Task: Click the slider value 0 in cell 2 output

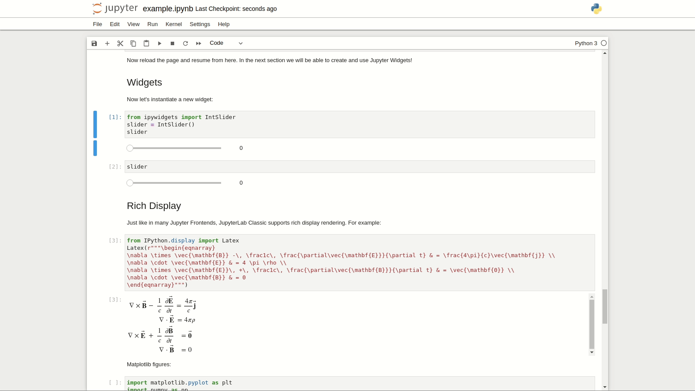Action: [241, 183]
